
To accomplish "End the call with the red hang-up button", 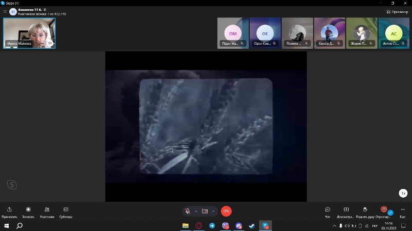I will [226, 211].
